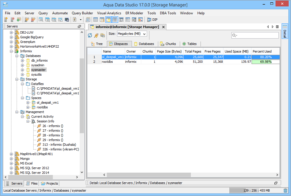
Task: Open the Query Builder menu
Action: 82,13
